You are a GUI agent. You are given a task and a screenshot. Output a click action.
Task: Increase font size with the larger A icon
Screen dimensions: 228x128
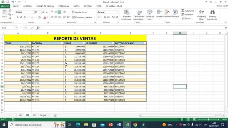(x=43, y=12)
